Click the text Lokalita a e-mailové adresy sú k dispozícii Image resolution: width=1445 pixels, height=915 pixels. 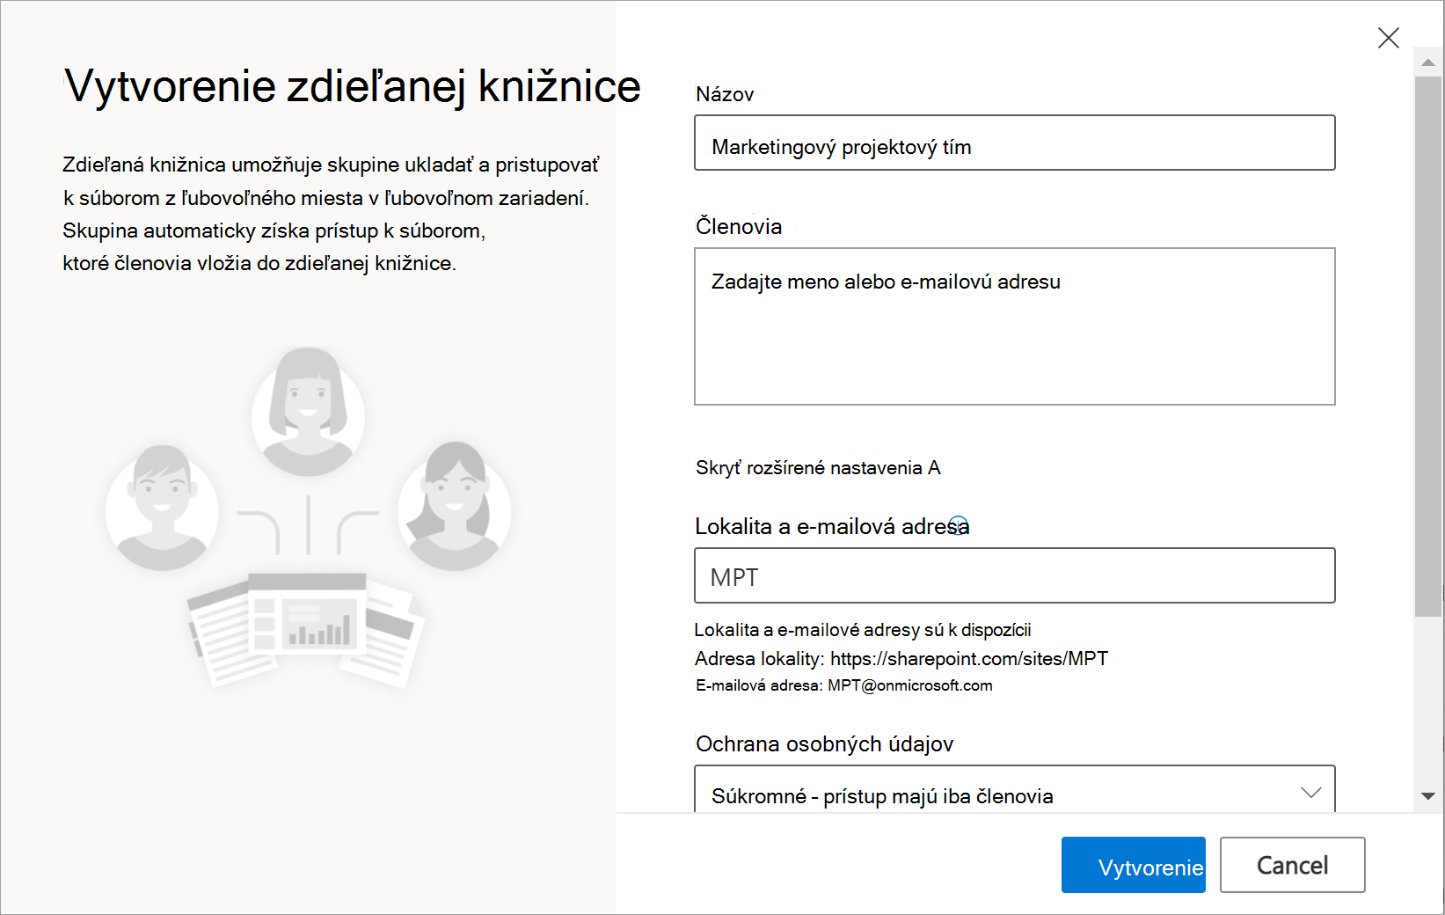pos(863,630)
